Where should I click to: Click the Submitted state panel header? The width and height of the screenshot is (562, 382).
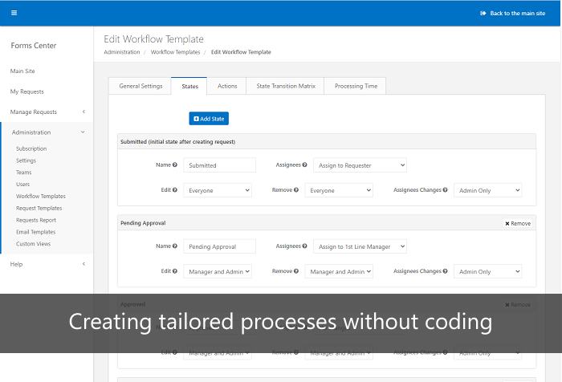(x=327, y=141)
